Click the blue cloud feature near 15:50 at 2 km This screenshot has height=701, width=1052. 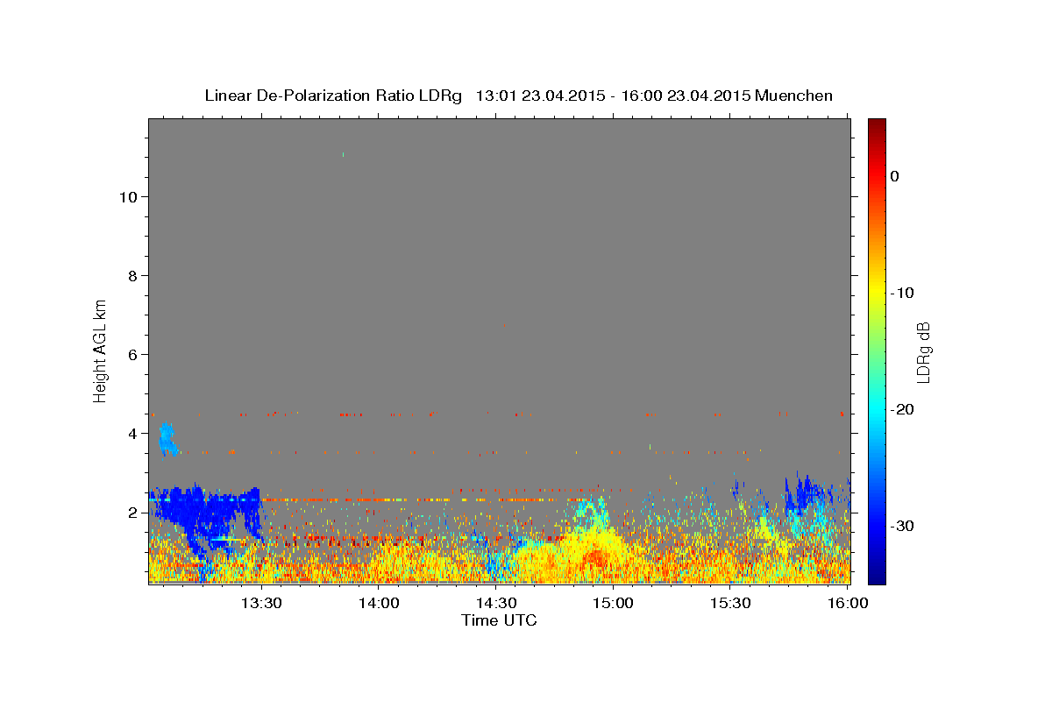coord(807,498)
